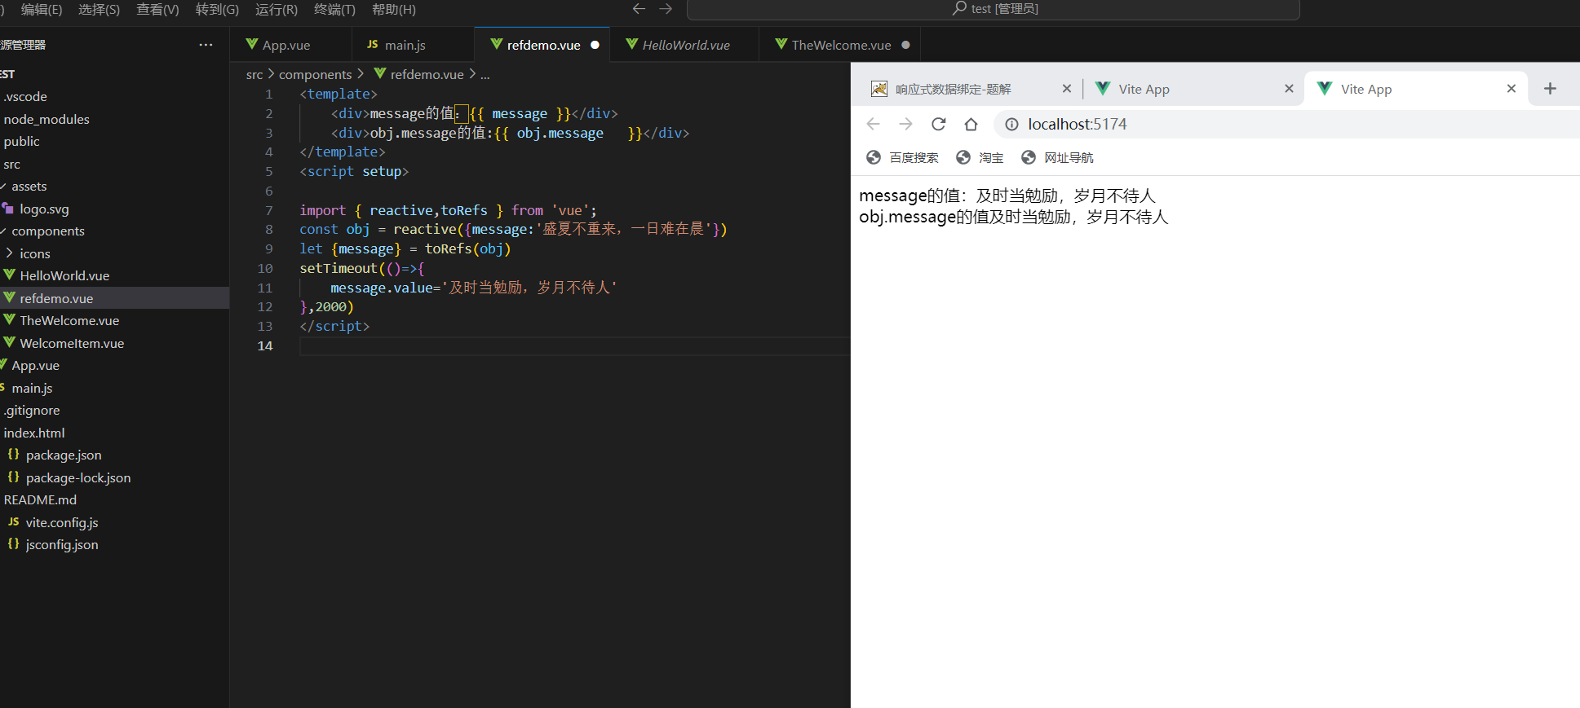This screenshot has width=1580, height=708.
Task: View site info icon beside localhost:5174
Action: 1011,124
